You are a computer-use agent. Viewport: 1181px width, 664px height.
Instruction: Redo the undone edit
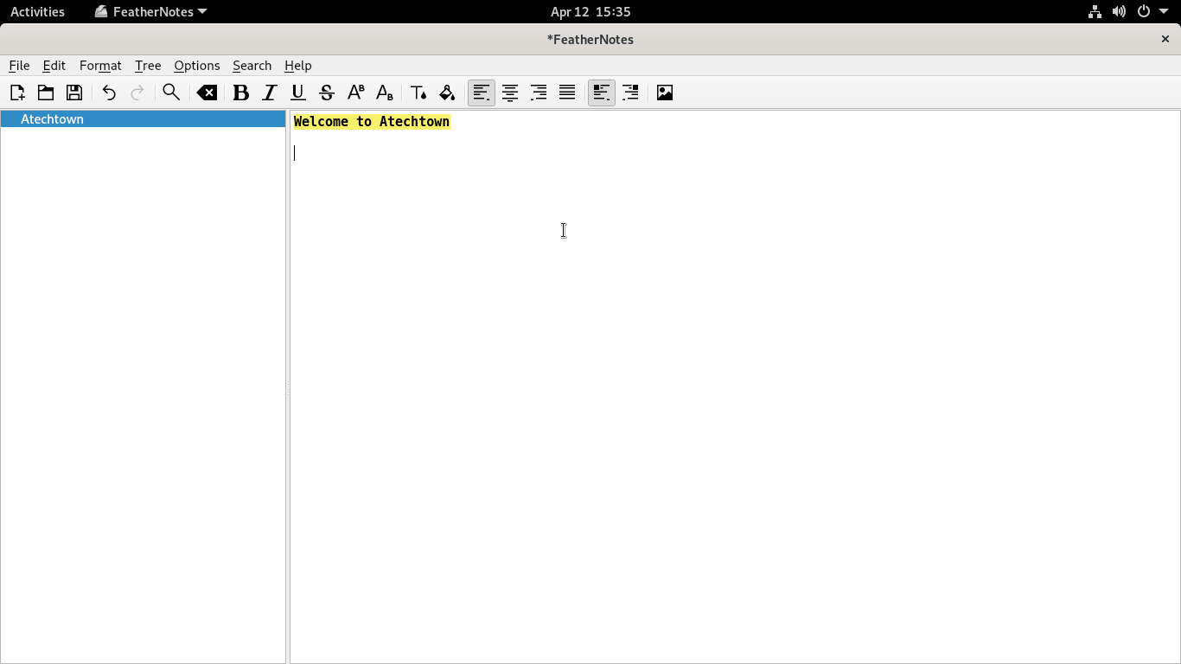137,93
